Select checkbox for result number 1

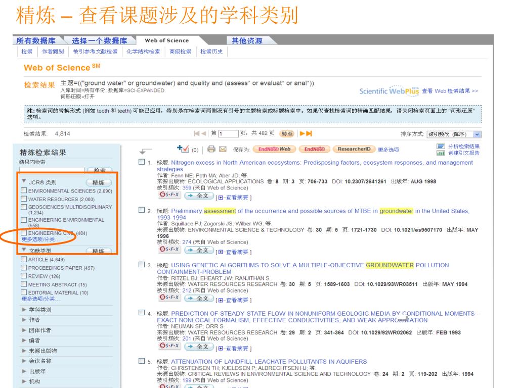click(x=142, y=162)
